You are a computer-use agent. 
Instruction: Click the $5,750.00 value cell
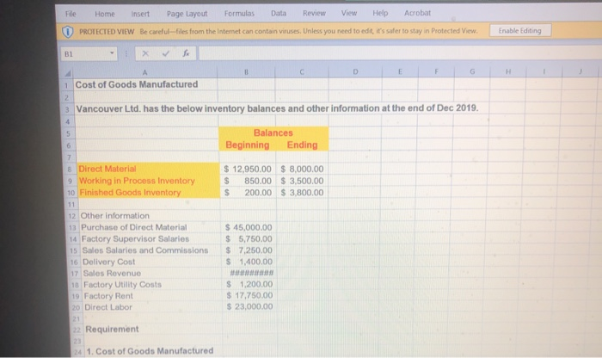coord(249,239)
